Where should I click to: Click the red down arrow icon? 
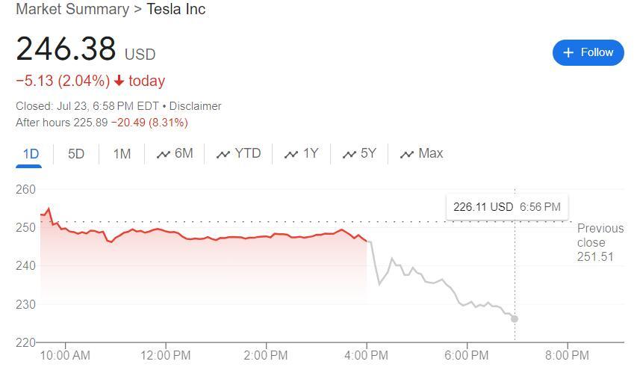119,81
